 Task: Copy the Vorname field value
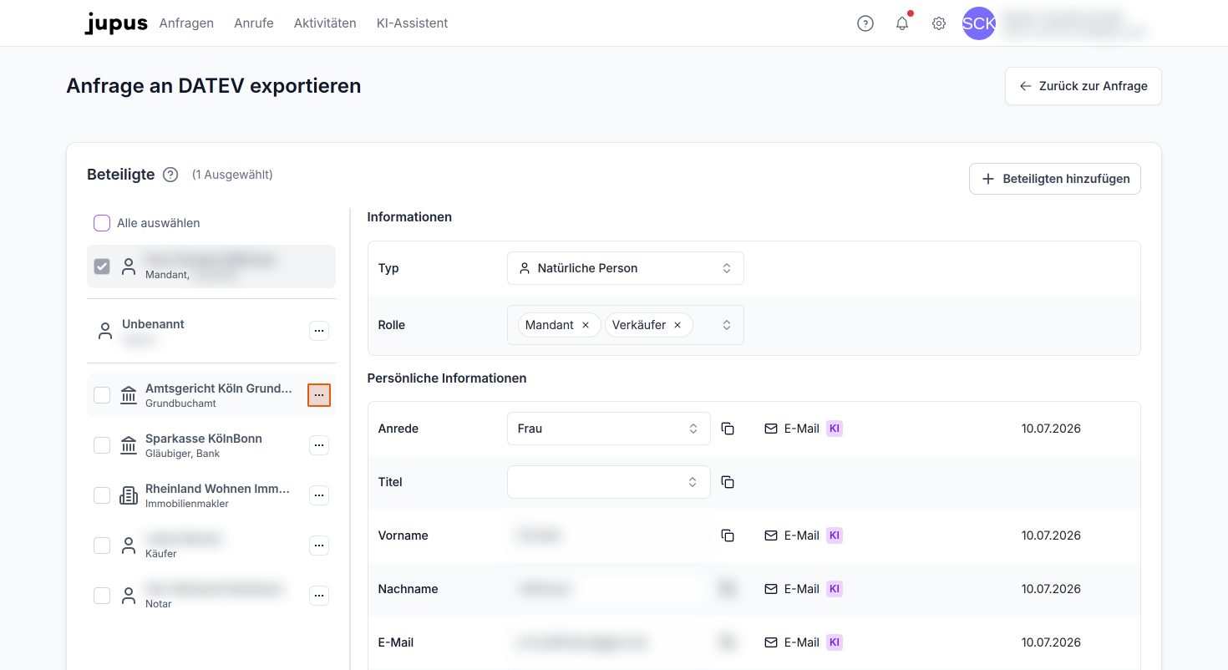[x=728, y=535]
